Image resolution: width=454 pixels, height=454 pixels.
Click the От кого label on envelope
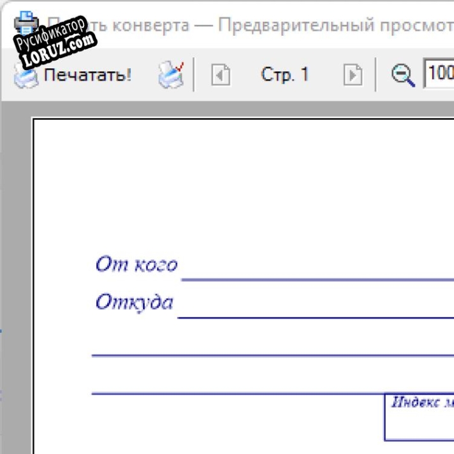pyautogui.click(x=136, y=264)
